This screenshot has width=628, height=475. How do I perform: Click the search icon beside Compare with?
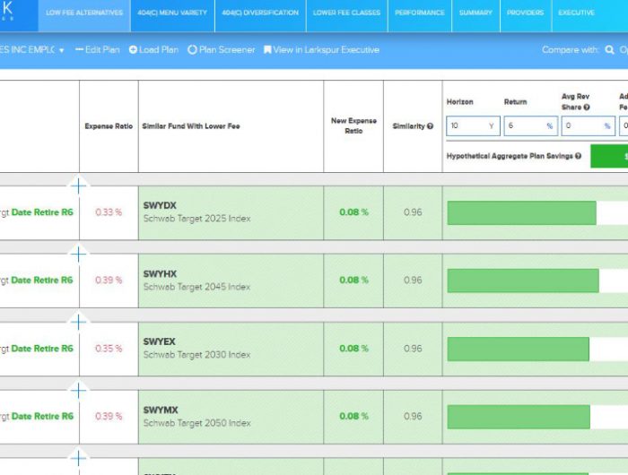click(x=610, y=50)
